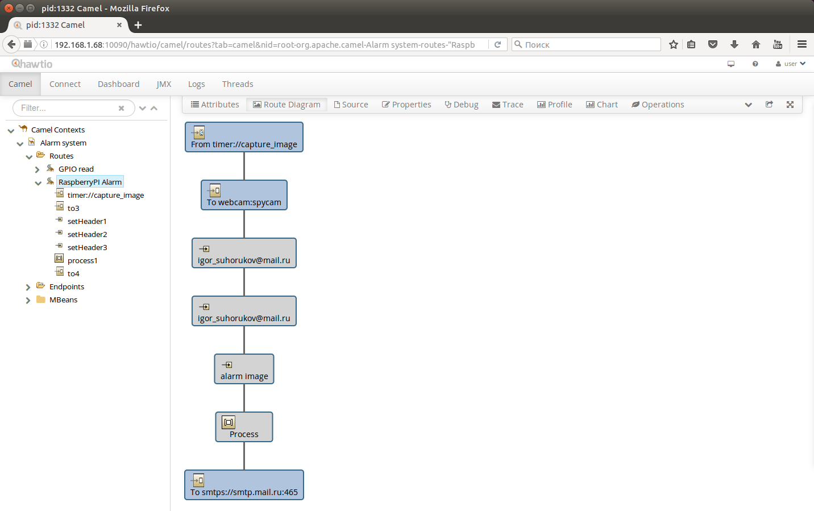Show the Attributes view

point(215,105)
